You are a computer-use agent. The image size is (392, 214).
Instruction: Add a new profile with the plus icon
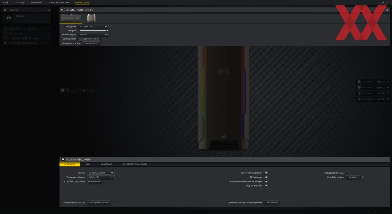point(46,10)
